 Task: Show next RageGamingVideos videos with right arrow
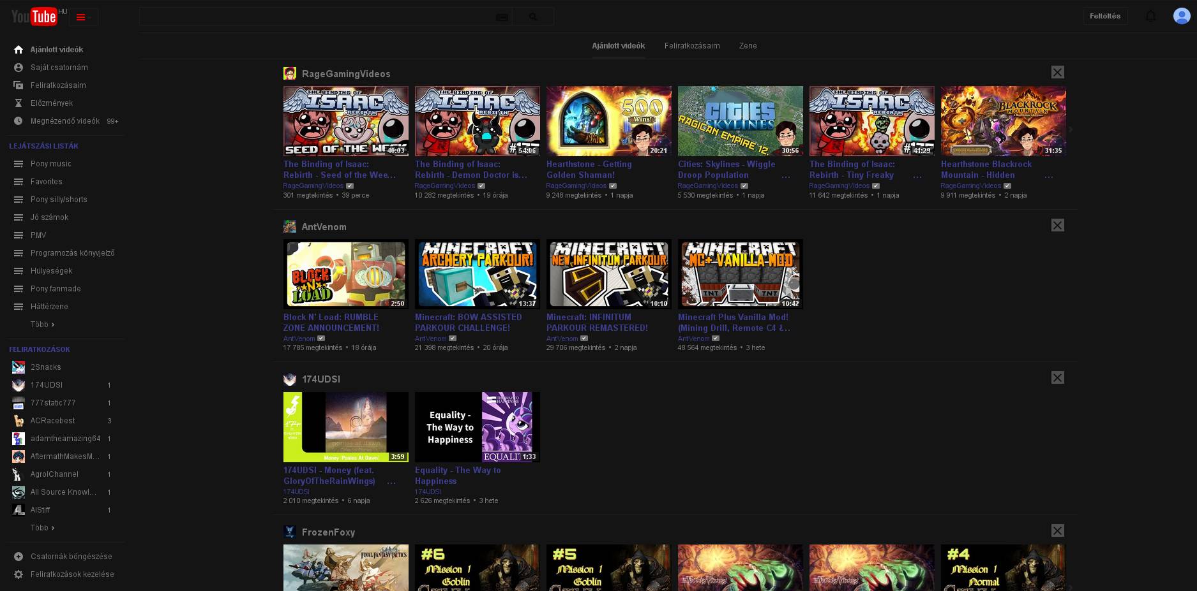(1071, 129)
